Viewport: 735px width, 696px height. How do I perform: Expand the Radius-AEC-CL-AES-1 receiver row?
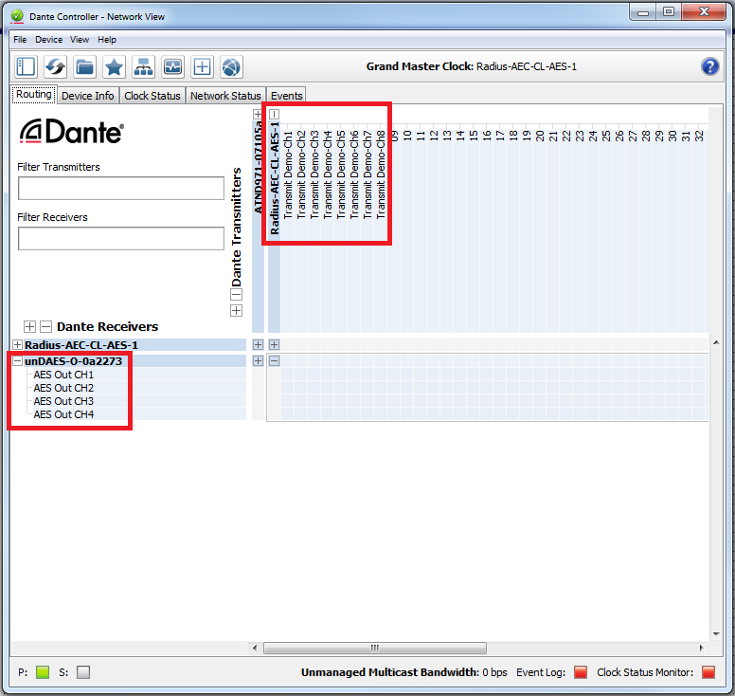17,344
